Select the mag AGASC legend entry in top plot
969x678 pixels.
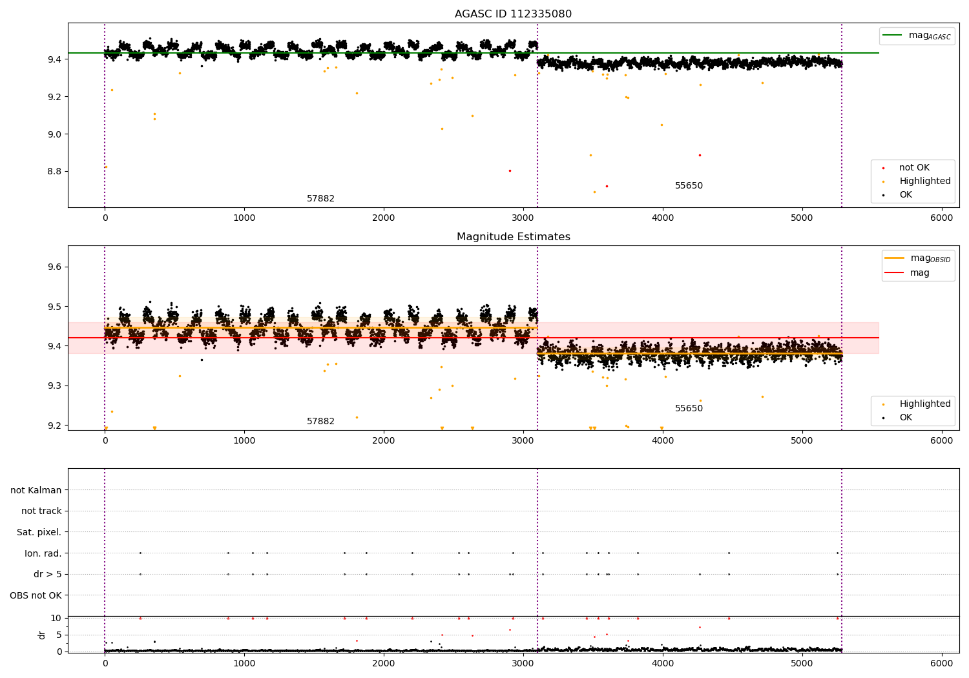pos(917,36)
